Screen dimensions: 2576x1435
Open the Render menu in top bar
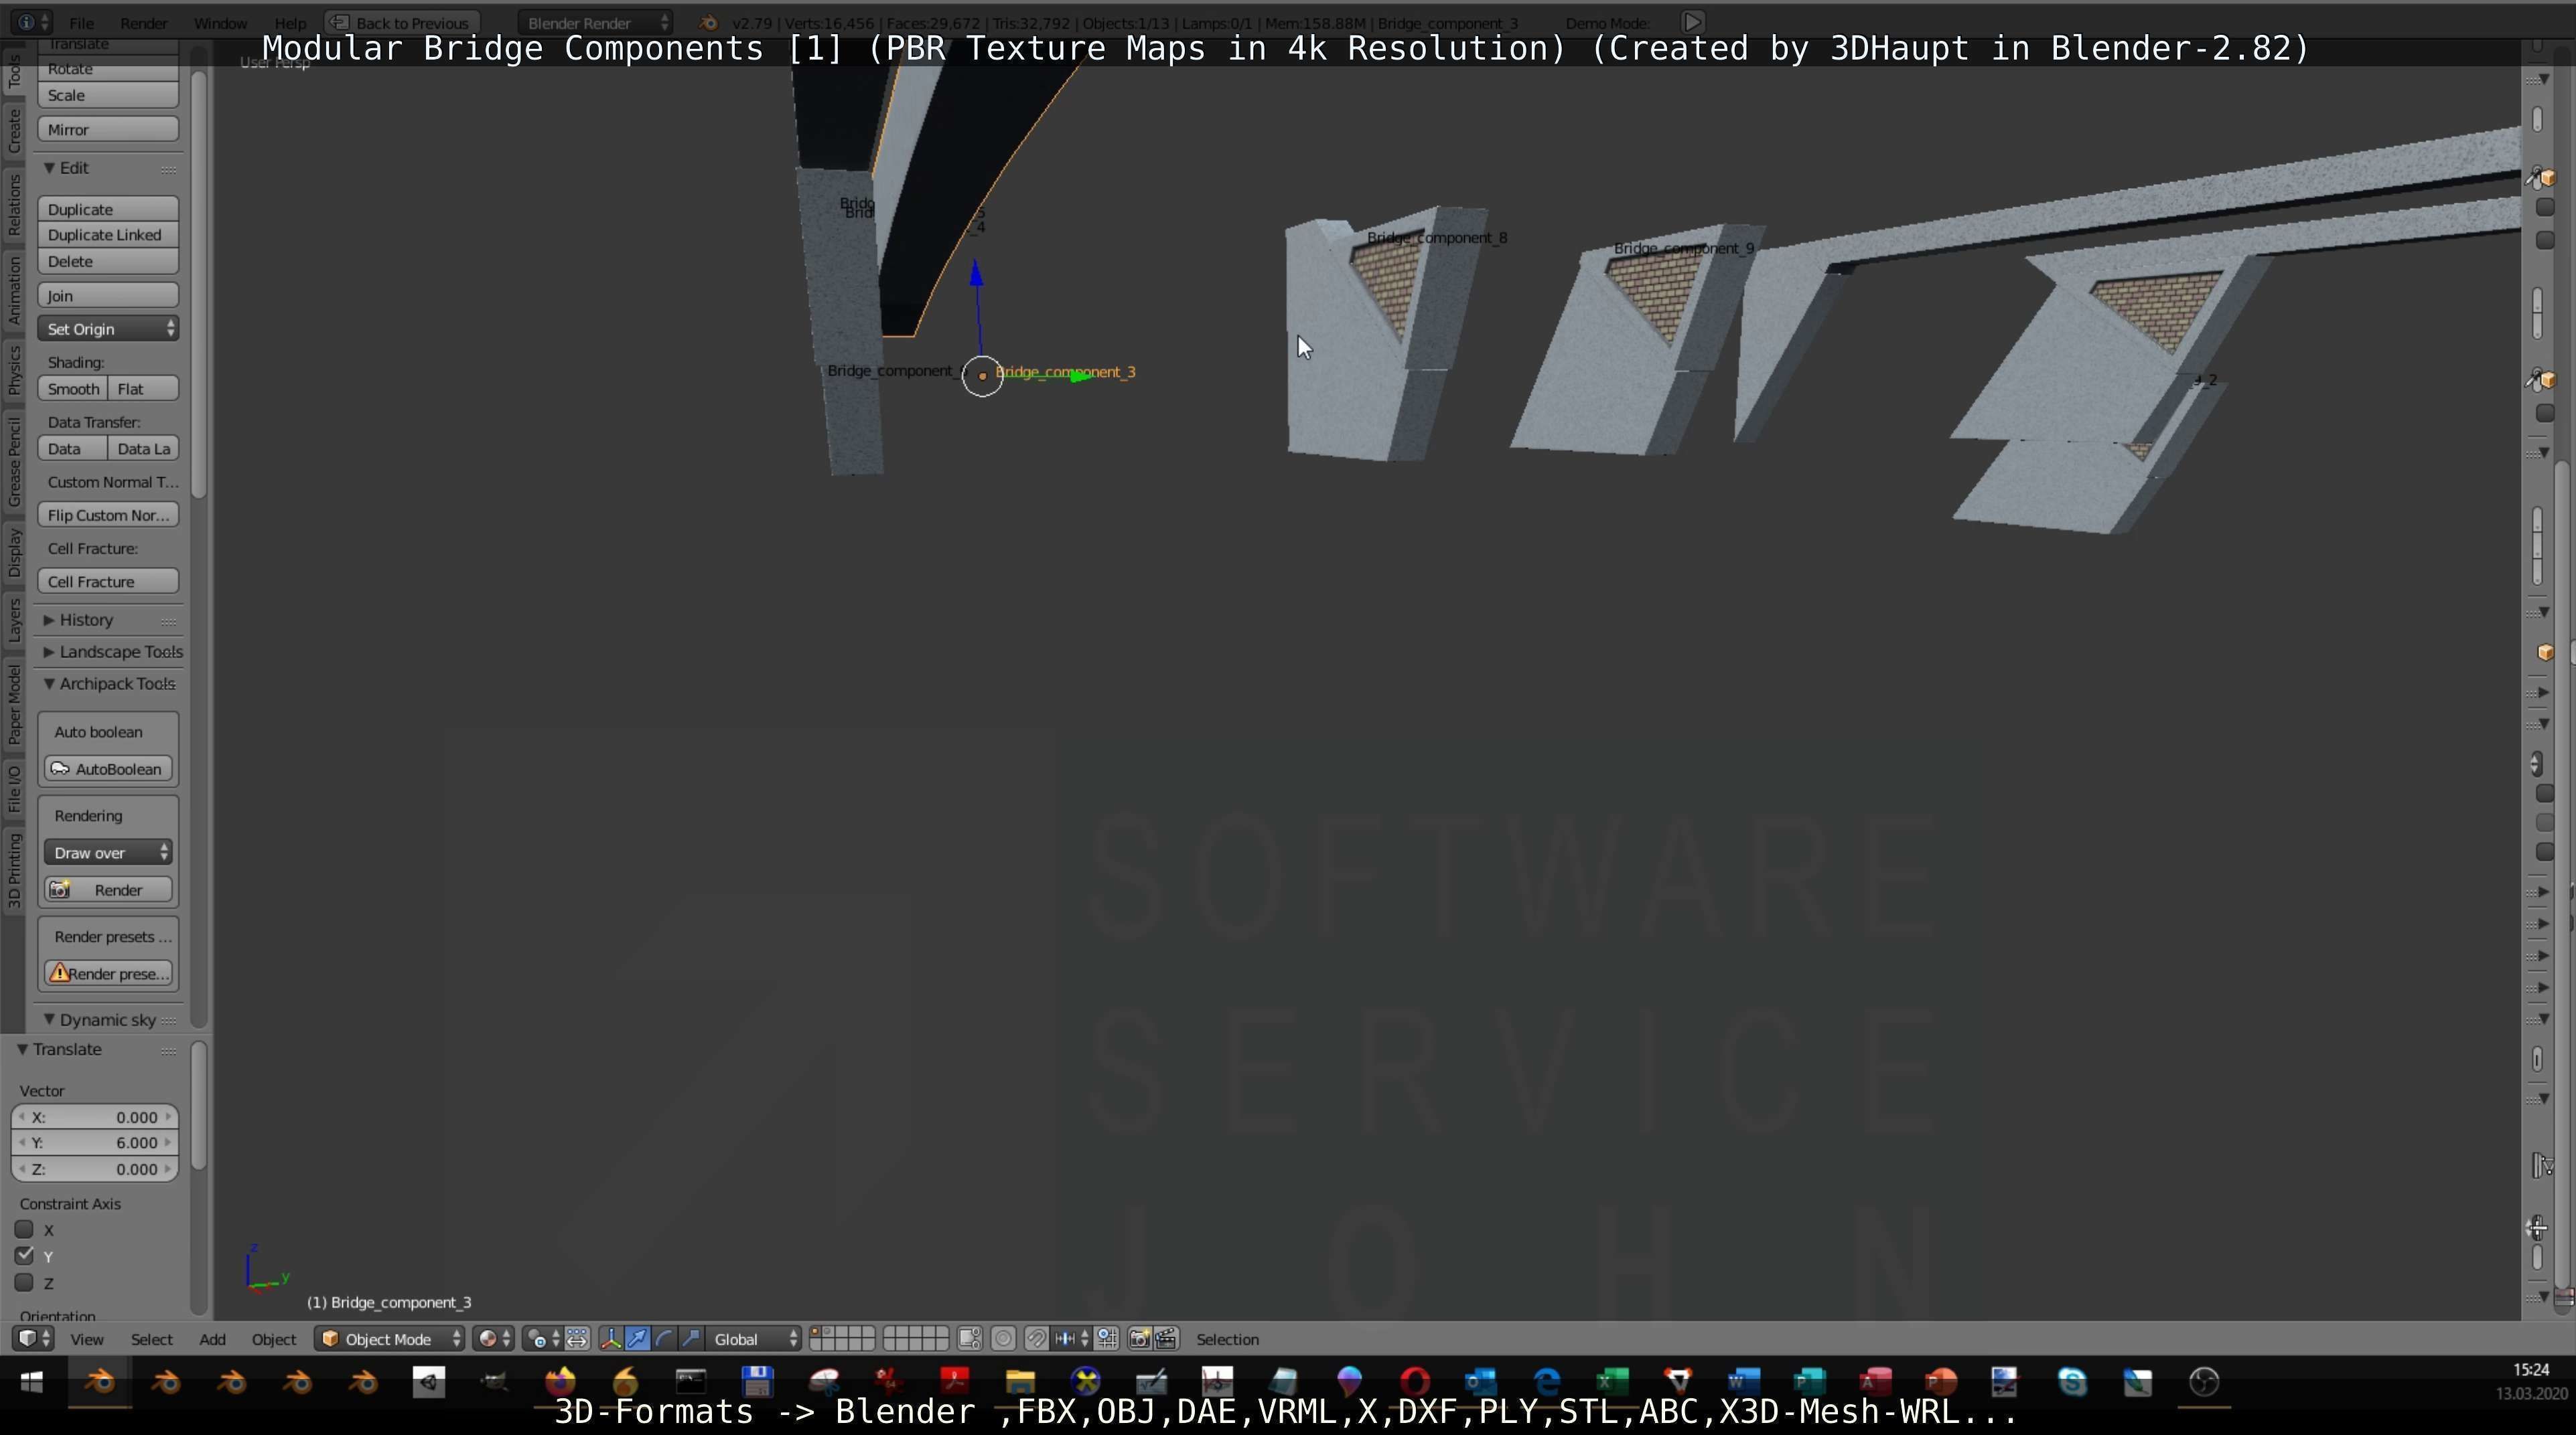(143, 22)
